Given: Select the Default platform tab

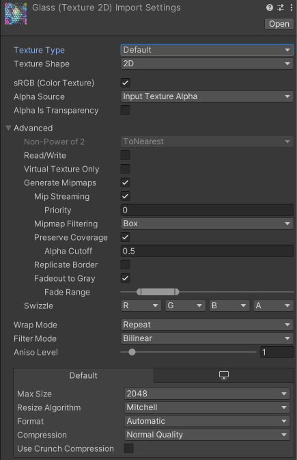Looking at the screenshot, I should [83, 375].
